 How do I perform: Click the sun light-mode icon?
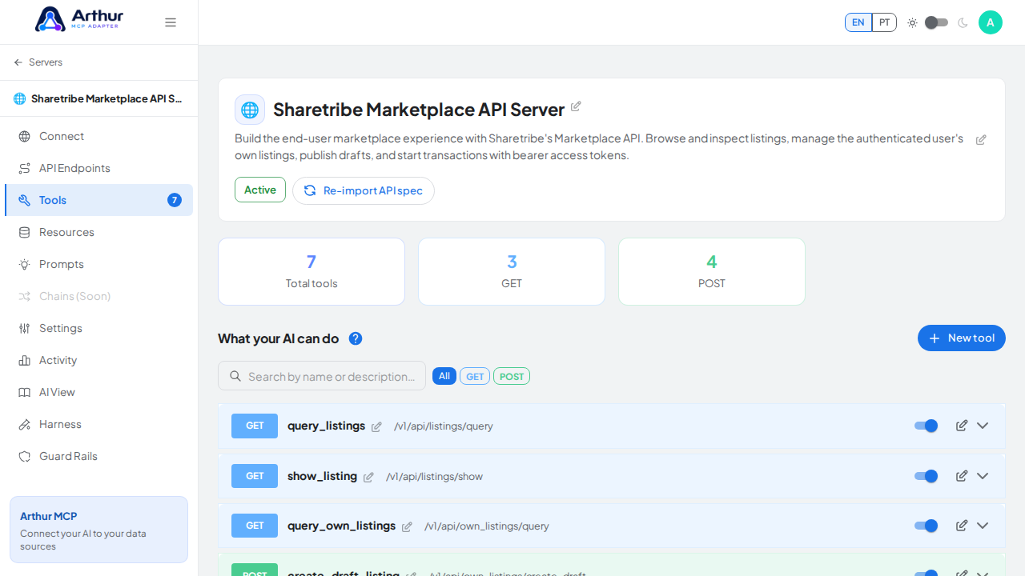912,22
